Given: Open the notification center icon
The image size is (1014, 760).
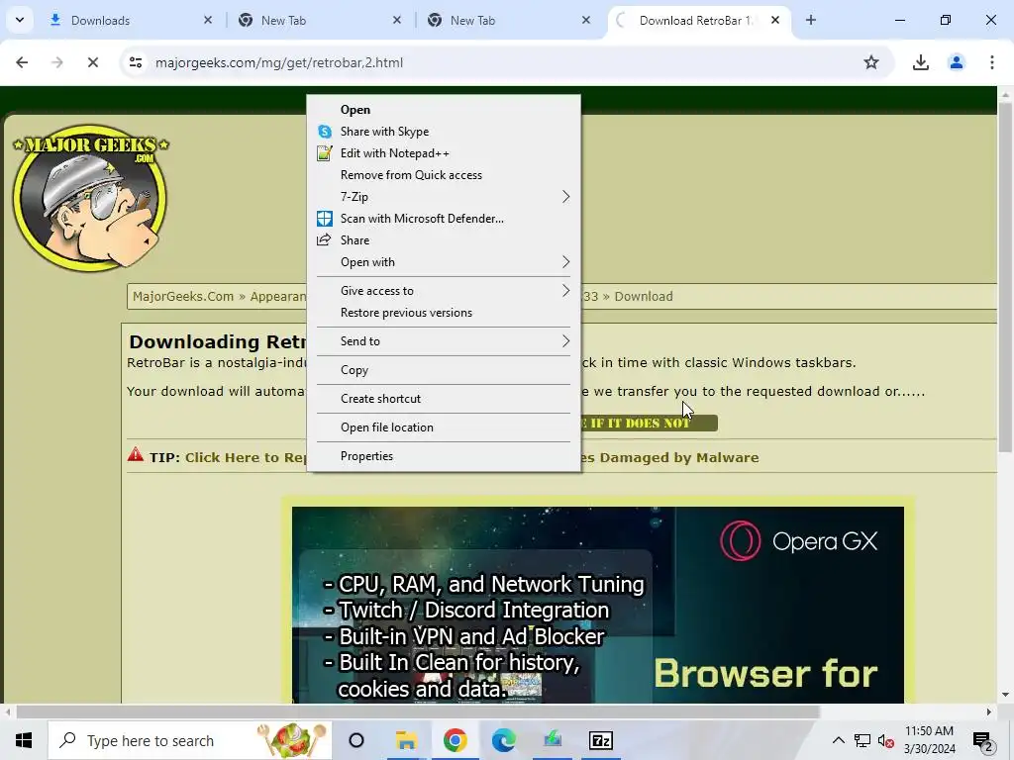Looking at the screenshot, I should [x=983, y=741].
